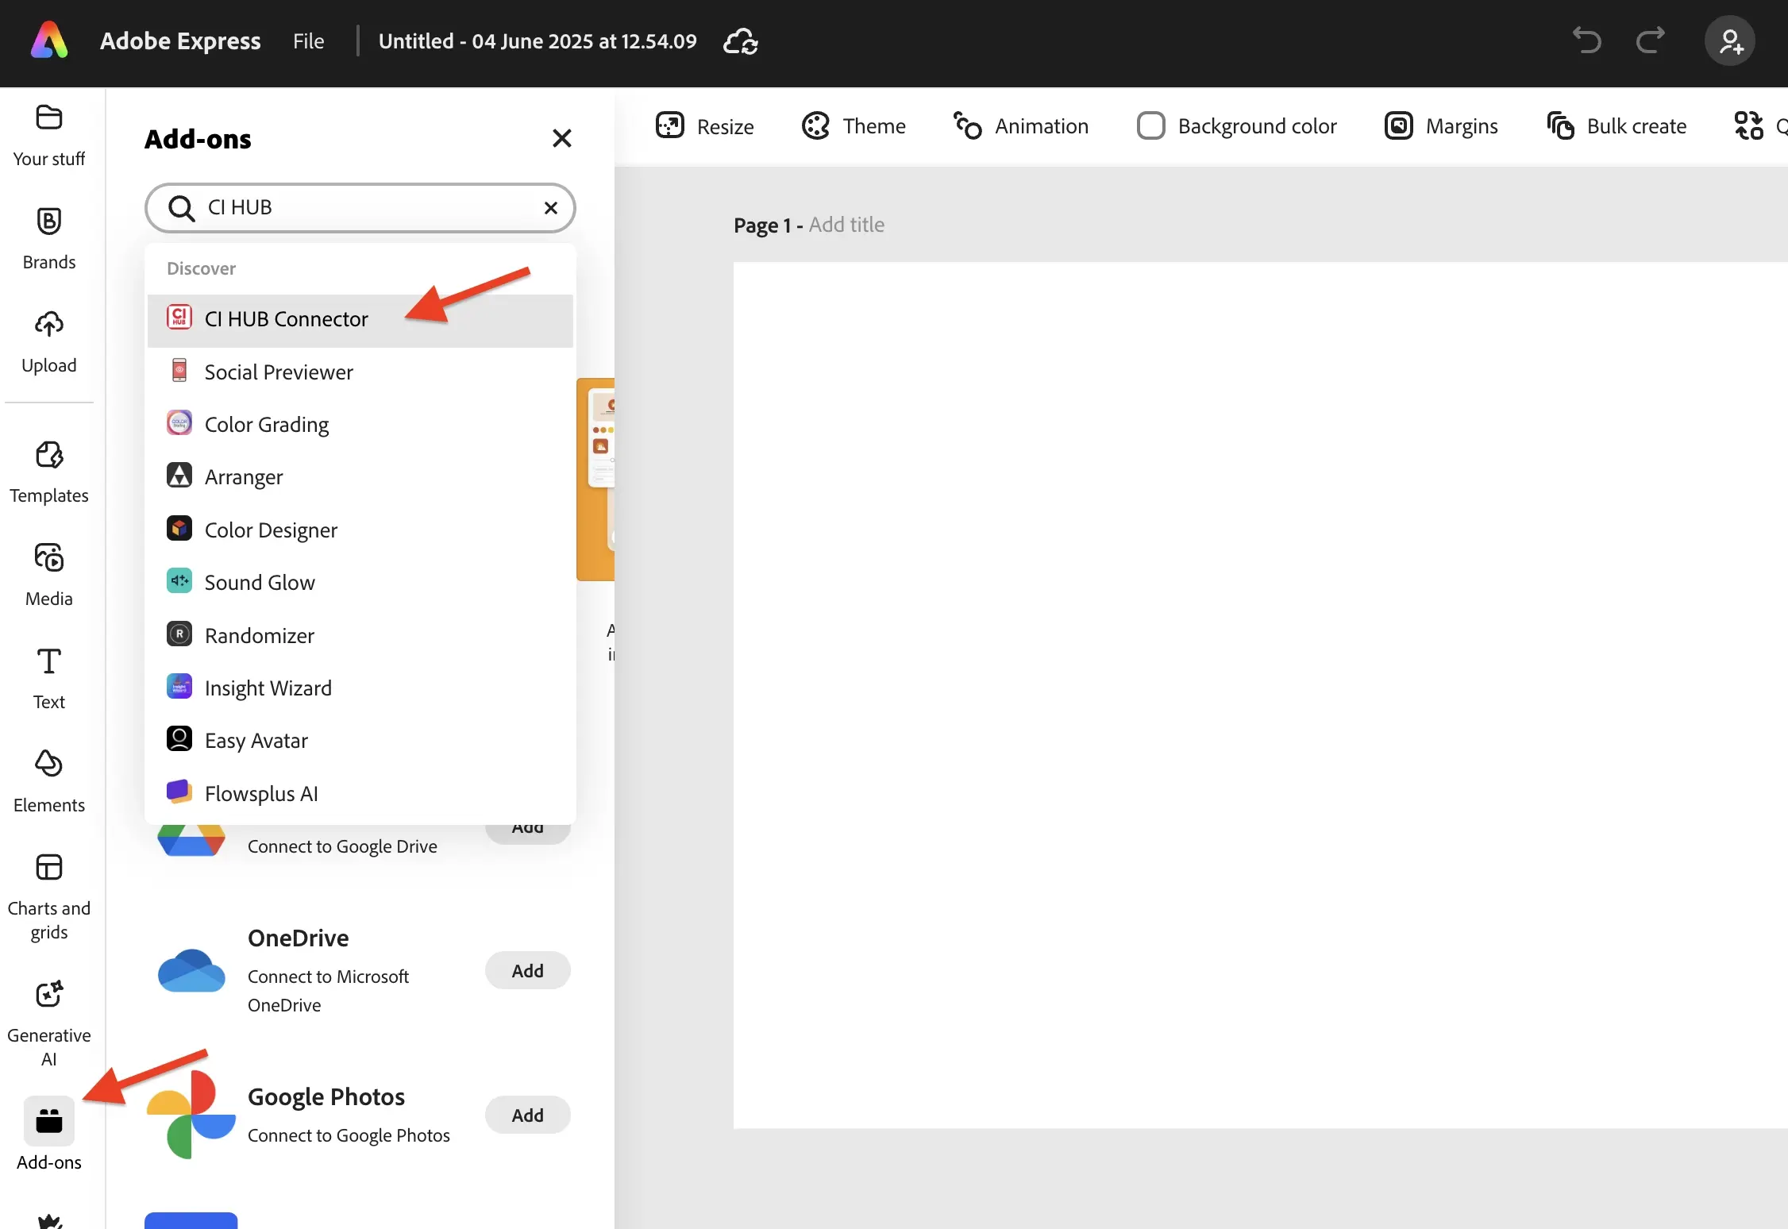
Task: Check the cloud sync status icon
Action: (x=741, y=40)
